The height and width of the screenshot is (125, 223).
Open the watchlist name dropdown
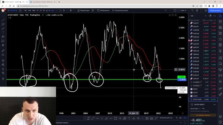(x=192, y=16)
